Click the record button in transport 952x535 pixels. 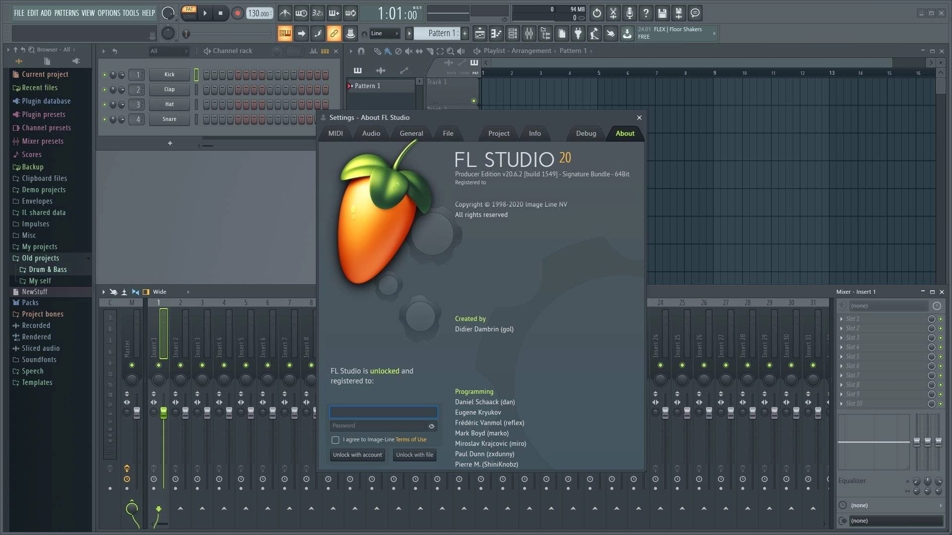(x=238, y=13)
